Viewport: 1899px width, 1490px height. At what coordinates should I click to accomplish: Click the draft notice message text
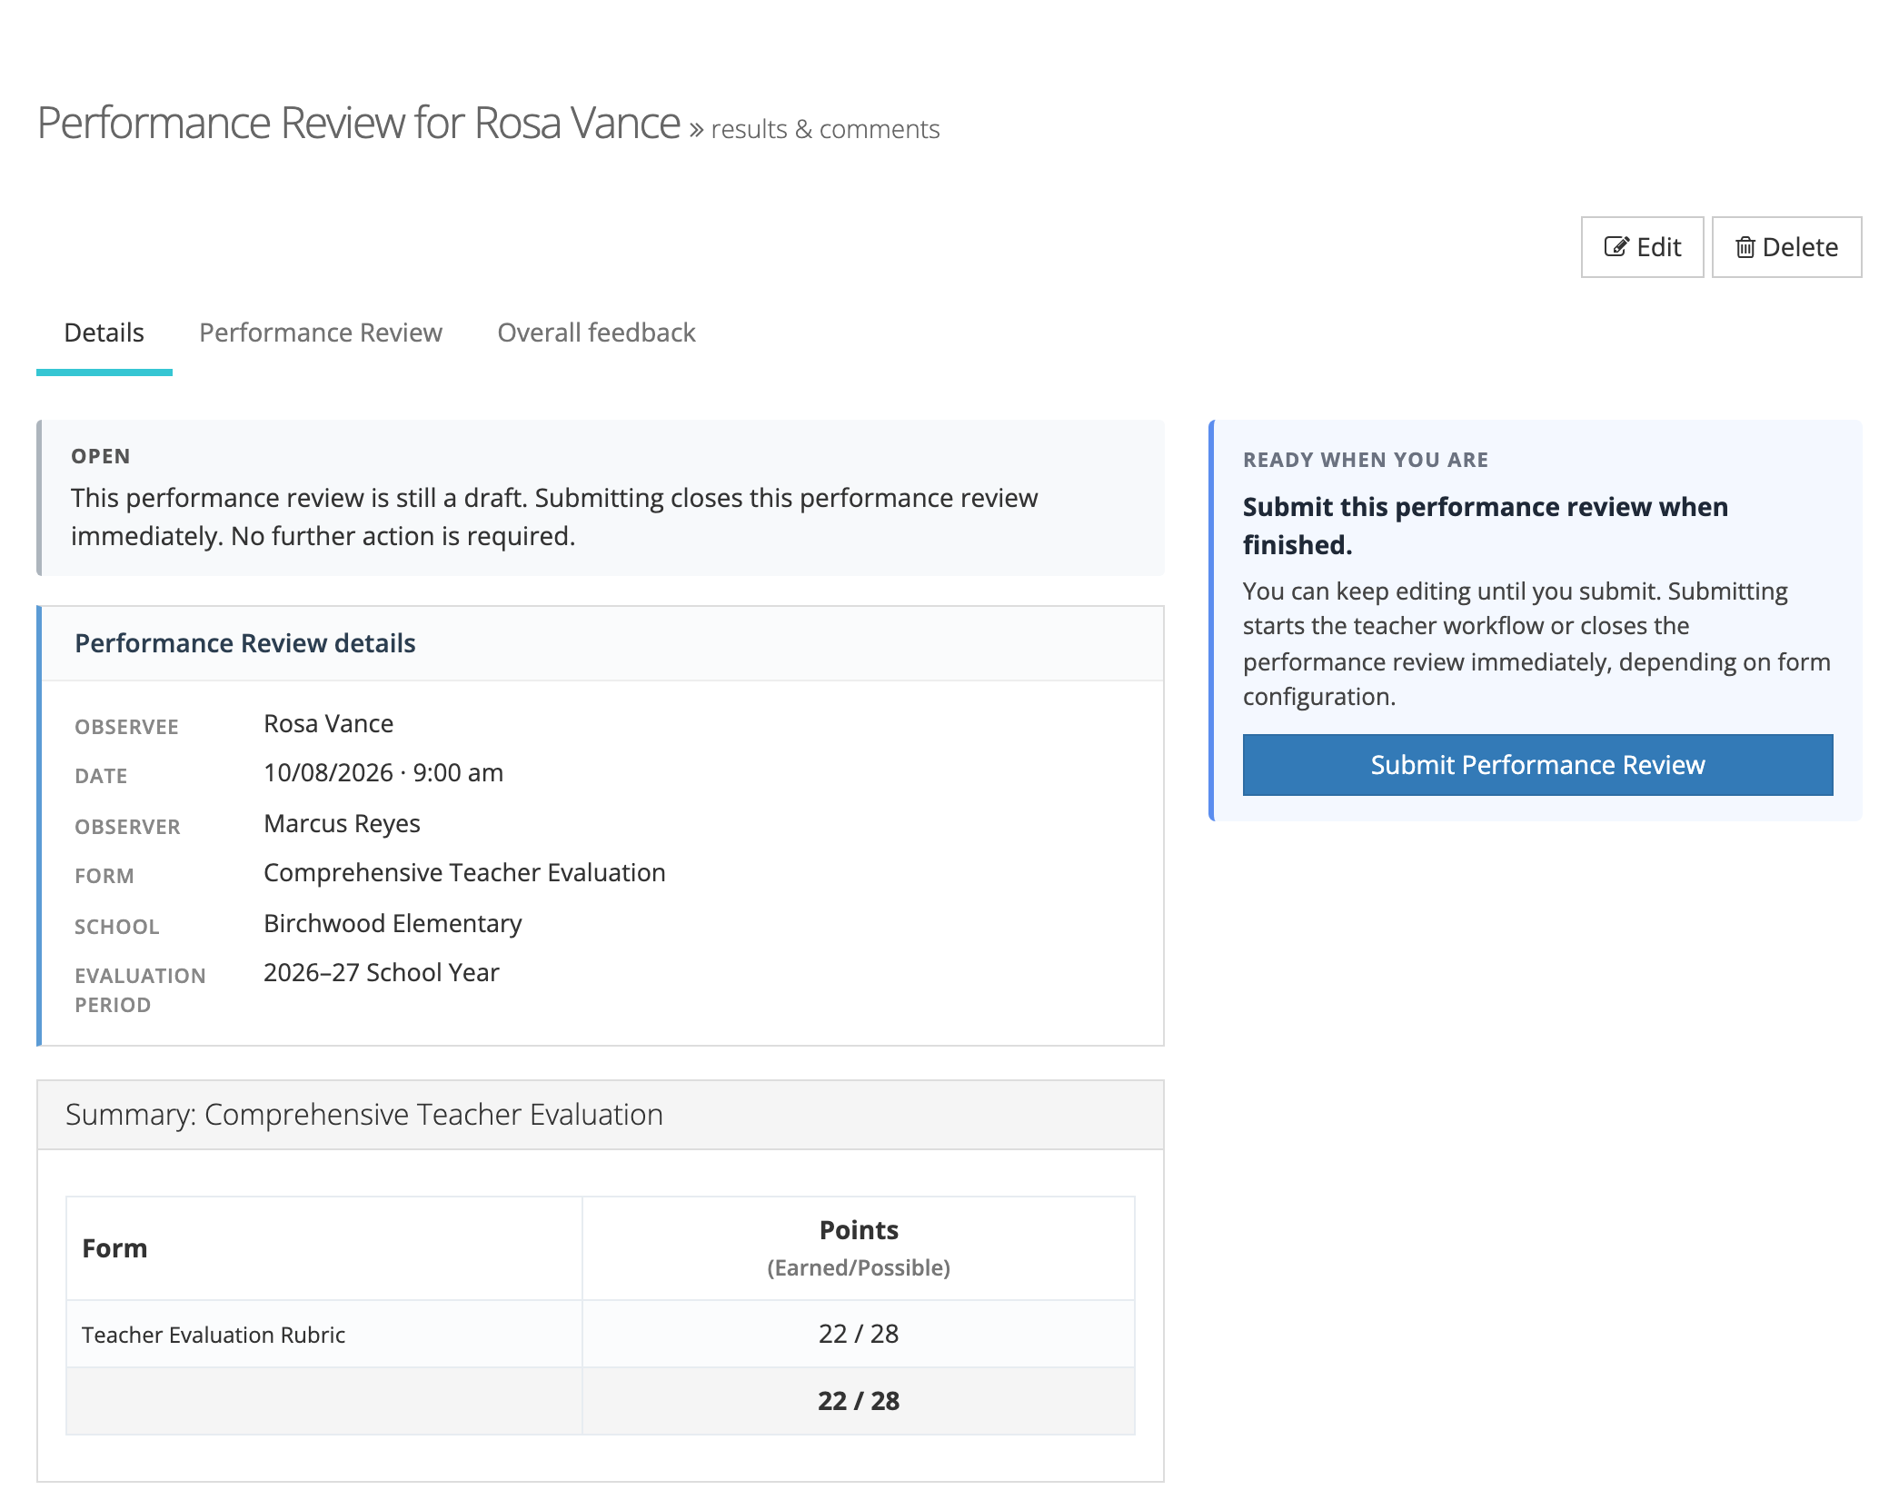click(554, 517)
